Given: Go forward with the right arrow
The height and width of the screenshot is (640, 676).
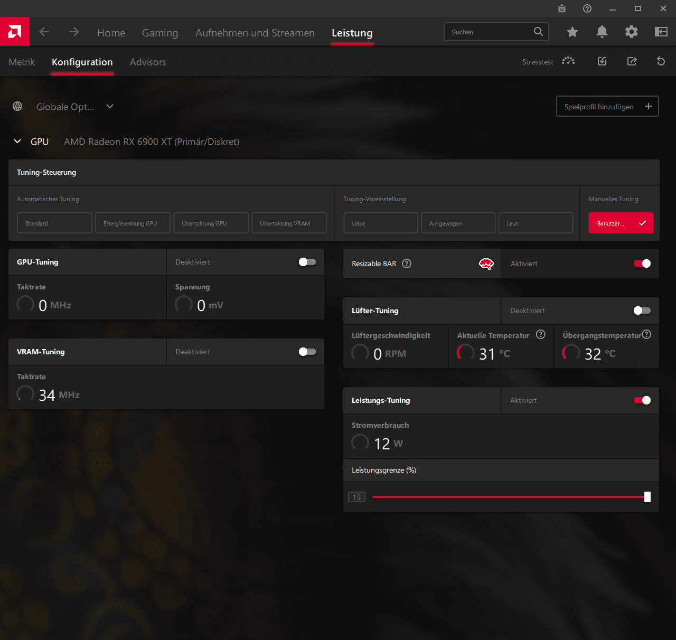Looking at the screenshot, I should point(74,32).
